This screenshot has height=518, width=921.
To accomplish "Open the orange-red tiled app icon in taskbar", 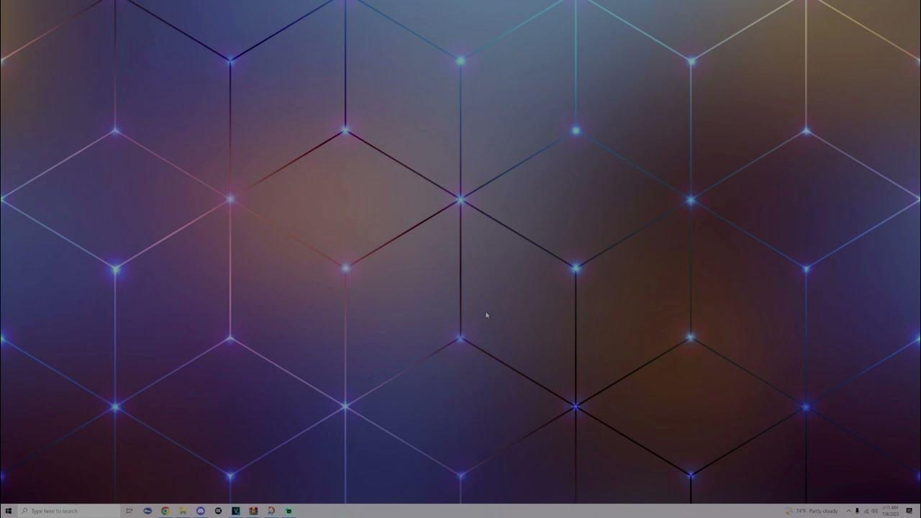I will 253,511.
